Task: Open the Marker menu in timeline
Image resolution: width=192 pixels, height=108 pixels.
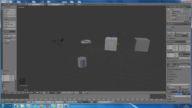Action: pos(12,102)
